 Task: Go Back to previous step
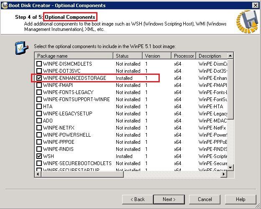[x=137, y=199]
